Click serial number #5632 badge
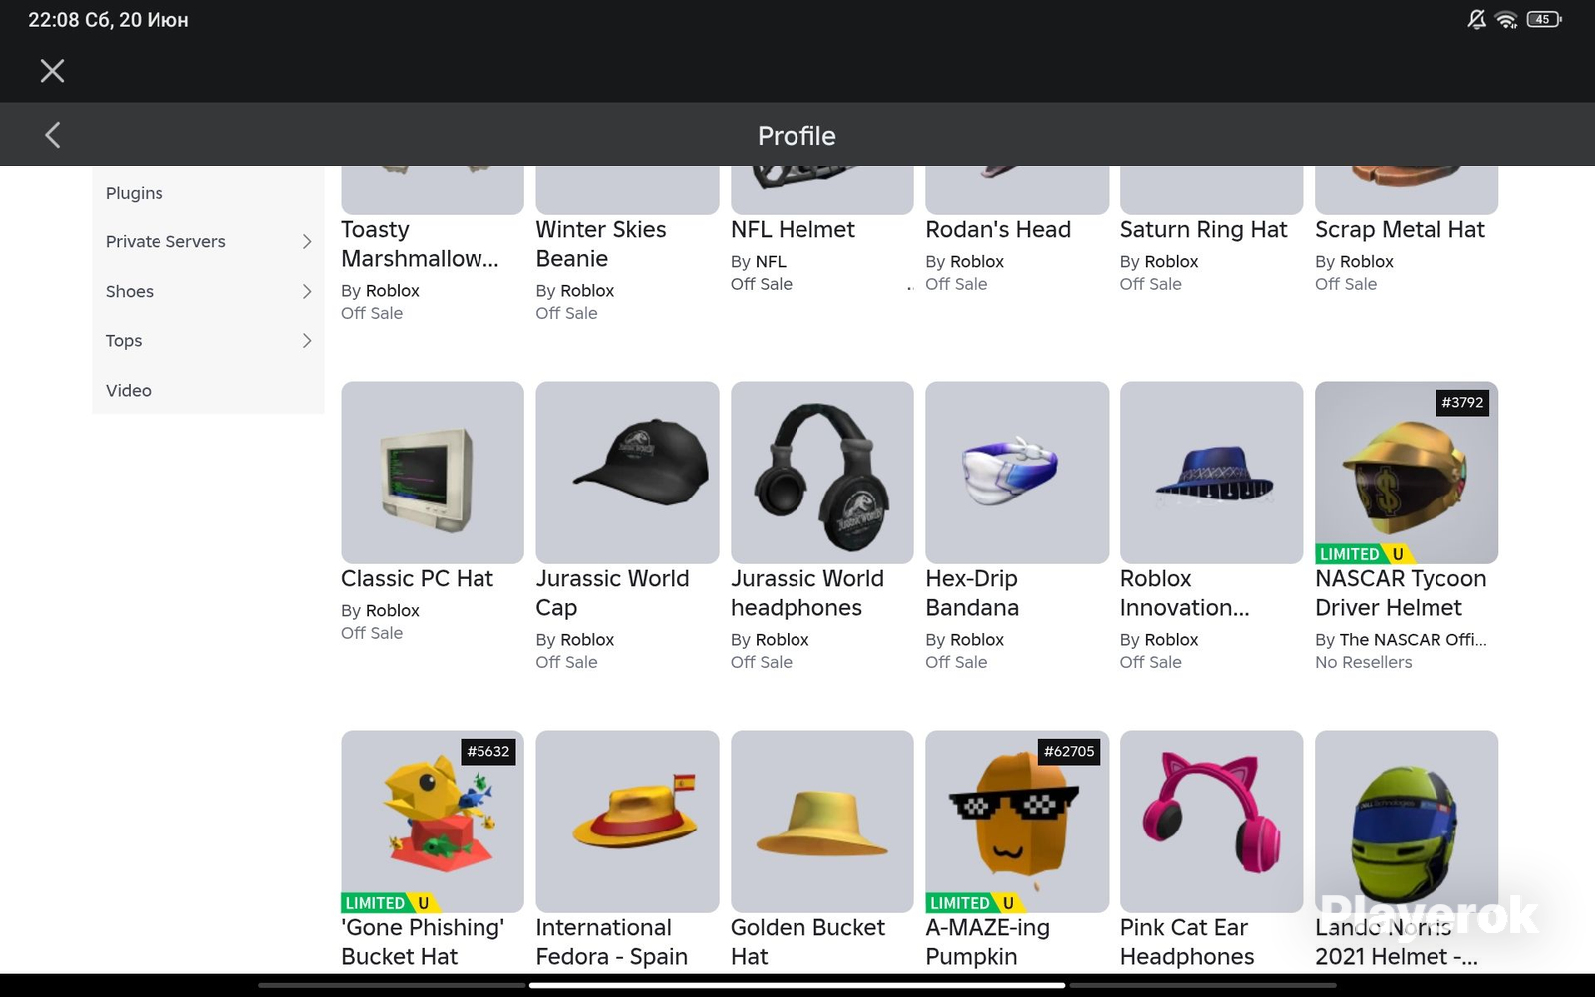Screen dimensions: 1595x997 click(x=488, y=752)
